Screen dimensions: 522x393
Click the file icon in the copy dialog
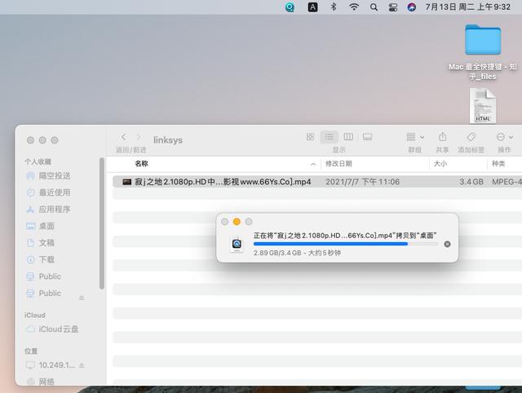[237, 245]
